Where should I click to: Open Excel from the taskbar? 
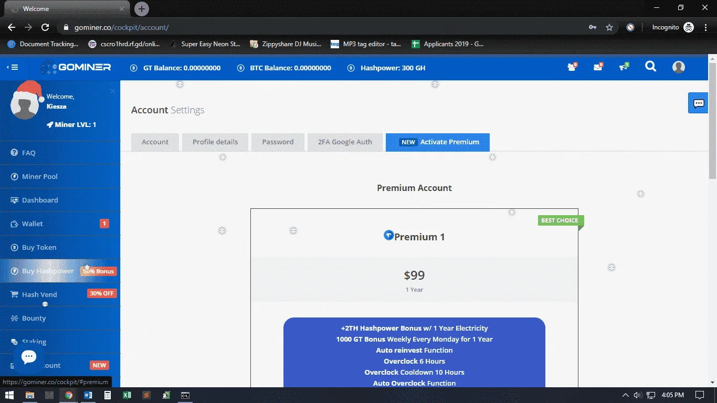point(126,395)
